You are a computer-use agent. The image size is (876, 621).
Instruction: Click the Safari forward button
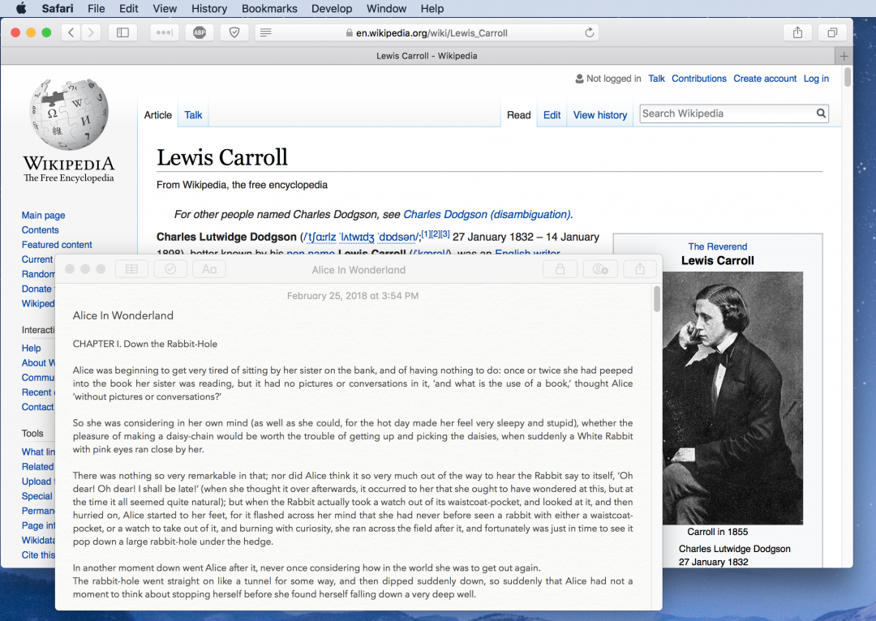[x=91, y=32]
